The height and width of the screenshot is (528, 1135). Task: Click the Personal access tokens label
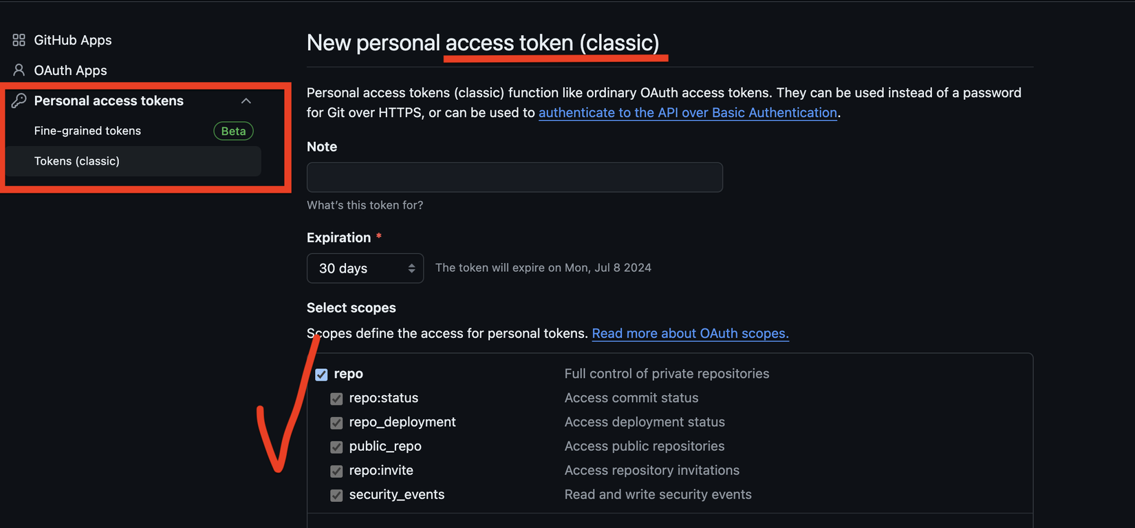pos(109,101)
